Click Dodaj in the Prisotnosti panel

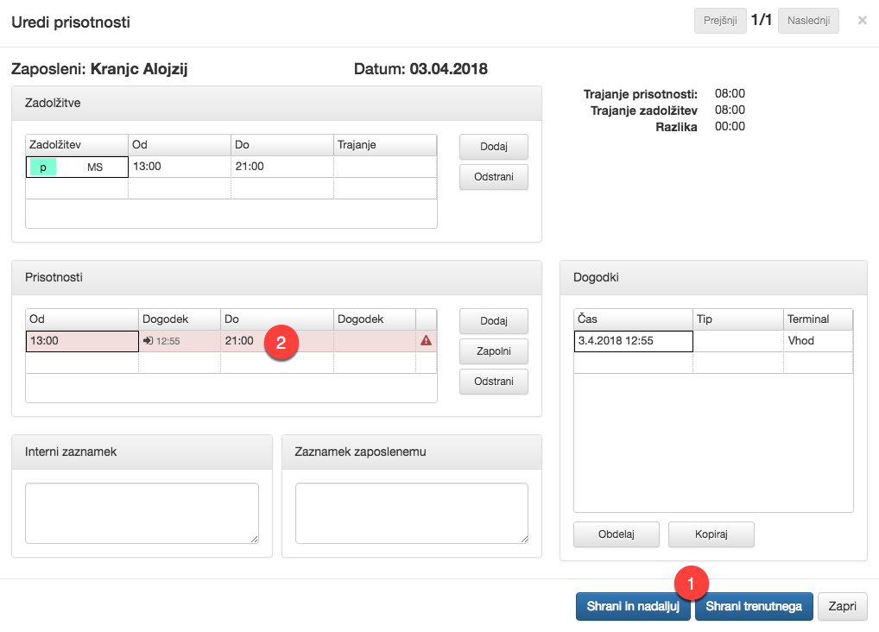(493, 321)
